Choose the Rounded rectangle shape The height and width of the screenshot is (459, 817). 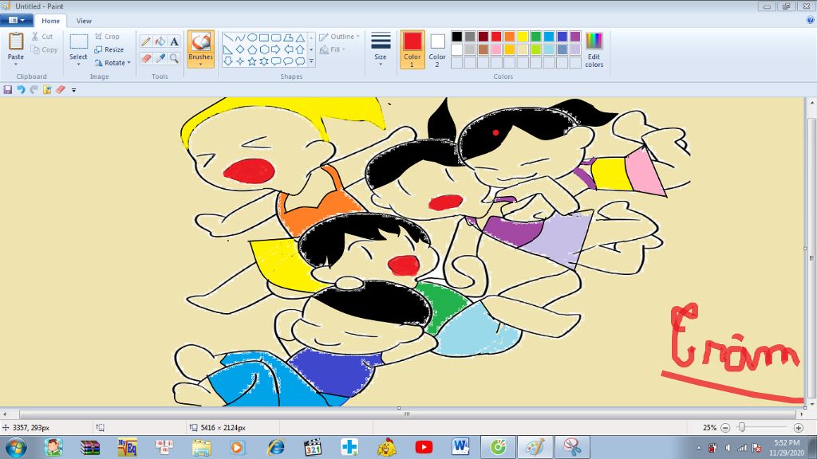[275, 37]
